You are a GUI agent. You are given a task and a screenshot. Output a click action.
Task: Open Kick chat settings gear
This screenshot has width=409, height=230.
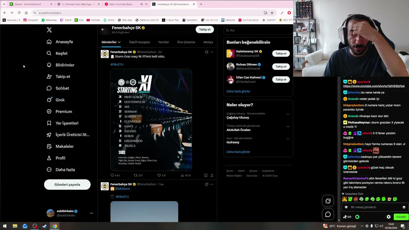389,217
